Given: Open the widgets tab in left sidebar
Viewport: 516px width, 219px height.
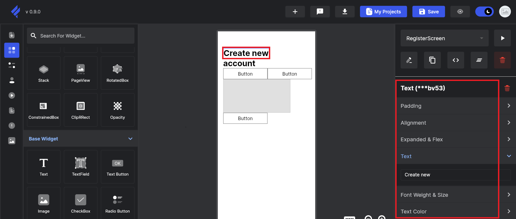Looking at the screenshot, I should pos(12,50).
